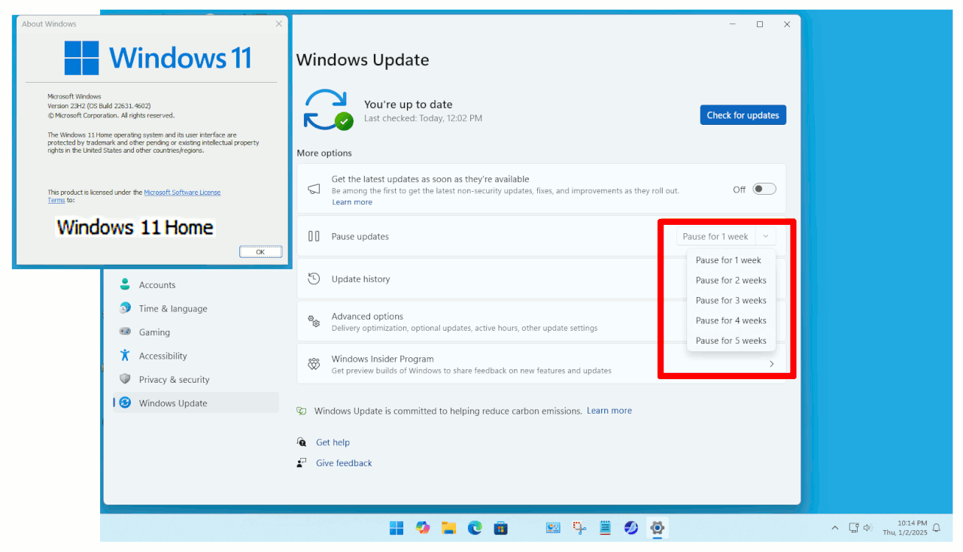
Task: Click the Windows Update sync icon in sidebar
Action: point(125,403)
